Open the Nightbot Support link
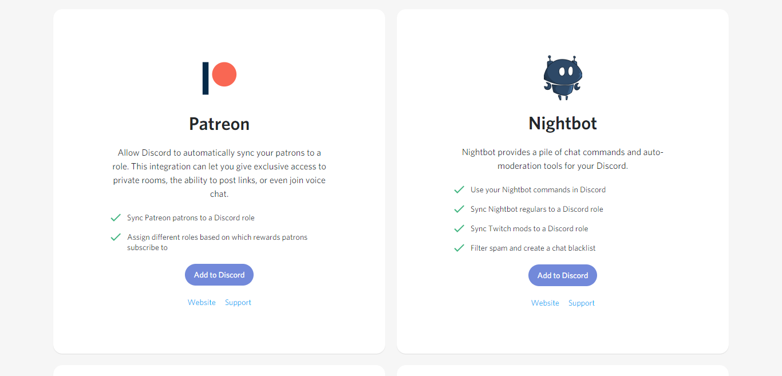 pos(582,303)
